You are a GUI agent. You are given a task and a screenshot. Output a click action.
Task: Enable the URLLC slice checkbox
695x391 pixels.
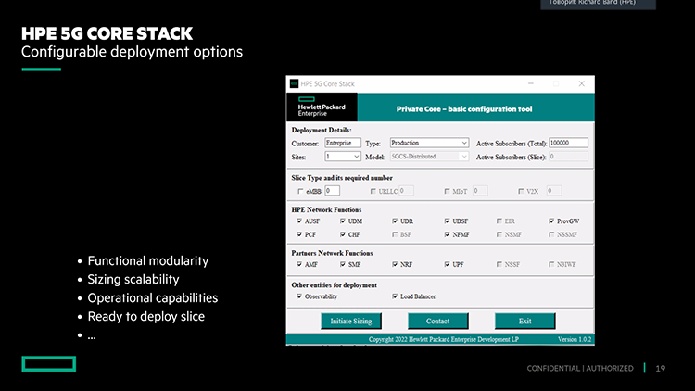(373, 191)
